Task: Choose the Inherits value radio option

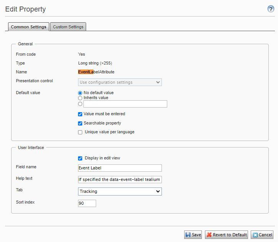Action: tap(80, 98)
